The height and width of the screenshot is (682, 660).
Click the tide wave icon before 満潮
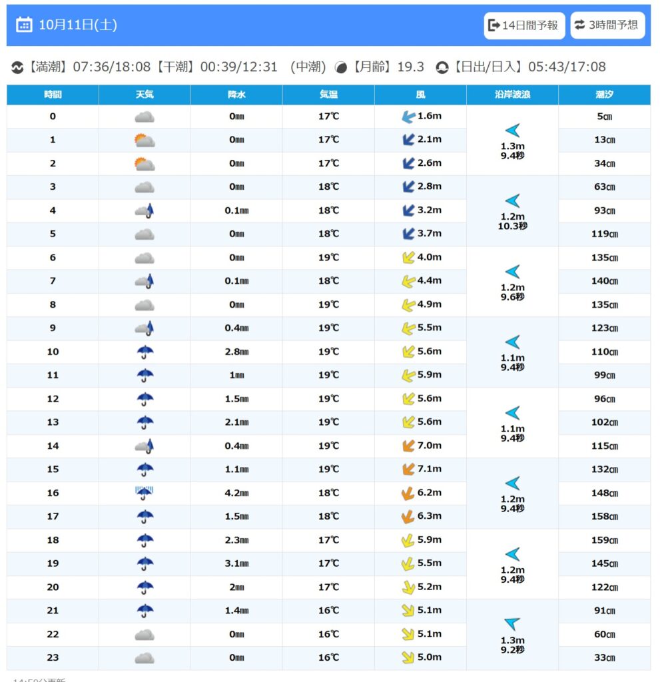pos(17,67)
